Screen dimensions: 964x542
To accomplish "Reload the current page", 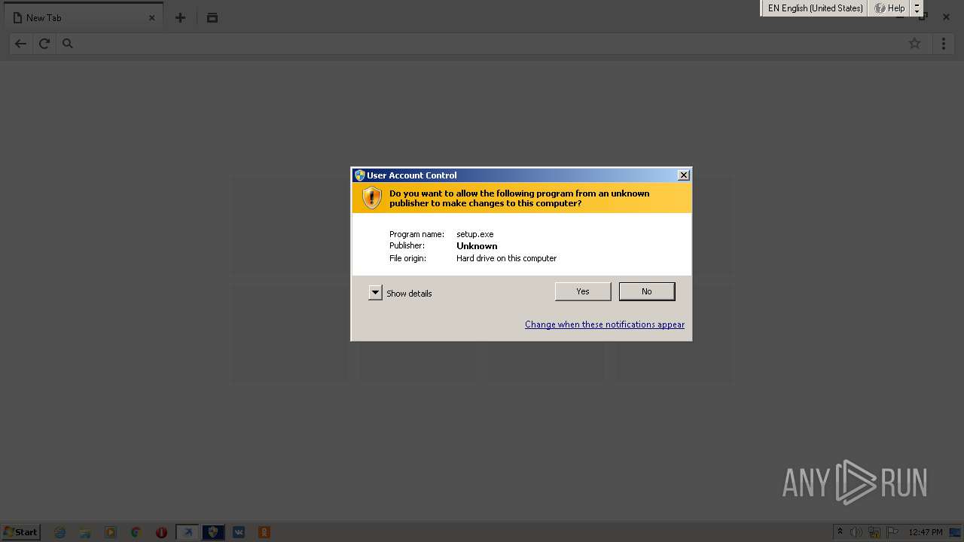I will click(44, 44).
